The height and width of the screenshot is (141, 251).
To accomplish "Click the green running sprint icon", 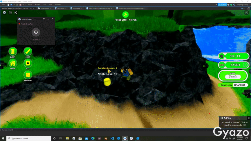I will [125, 15].
